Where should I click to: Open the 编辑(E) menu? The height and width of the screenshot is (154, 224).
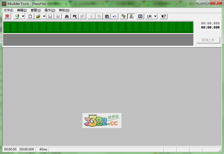coord(22,10)
